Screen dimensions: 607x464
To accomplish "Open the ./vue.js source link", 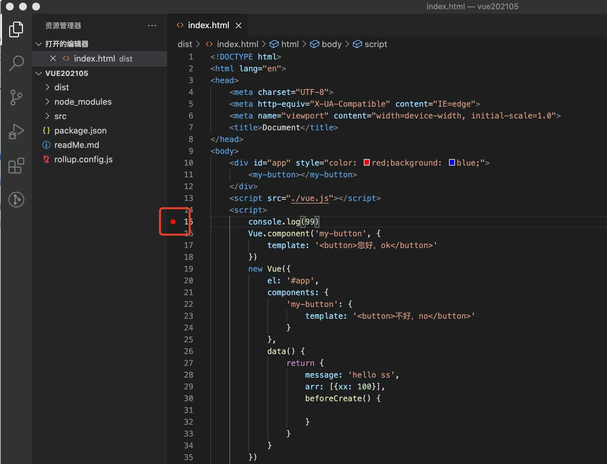I will tap(310, 198).
